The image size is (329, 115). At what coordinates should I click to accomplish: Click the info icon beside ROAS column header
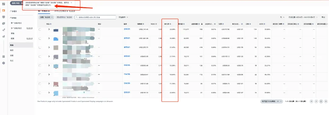coord(156,24)
